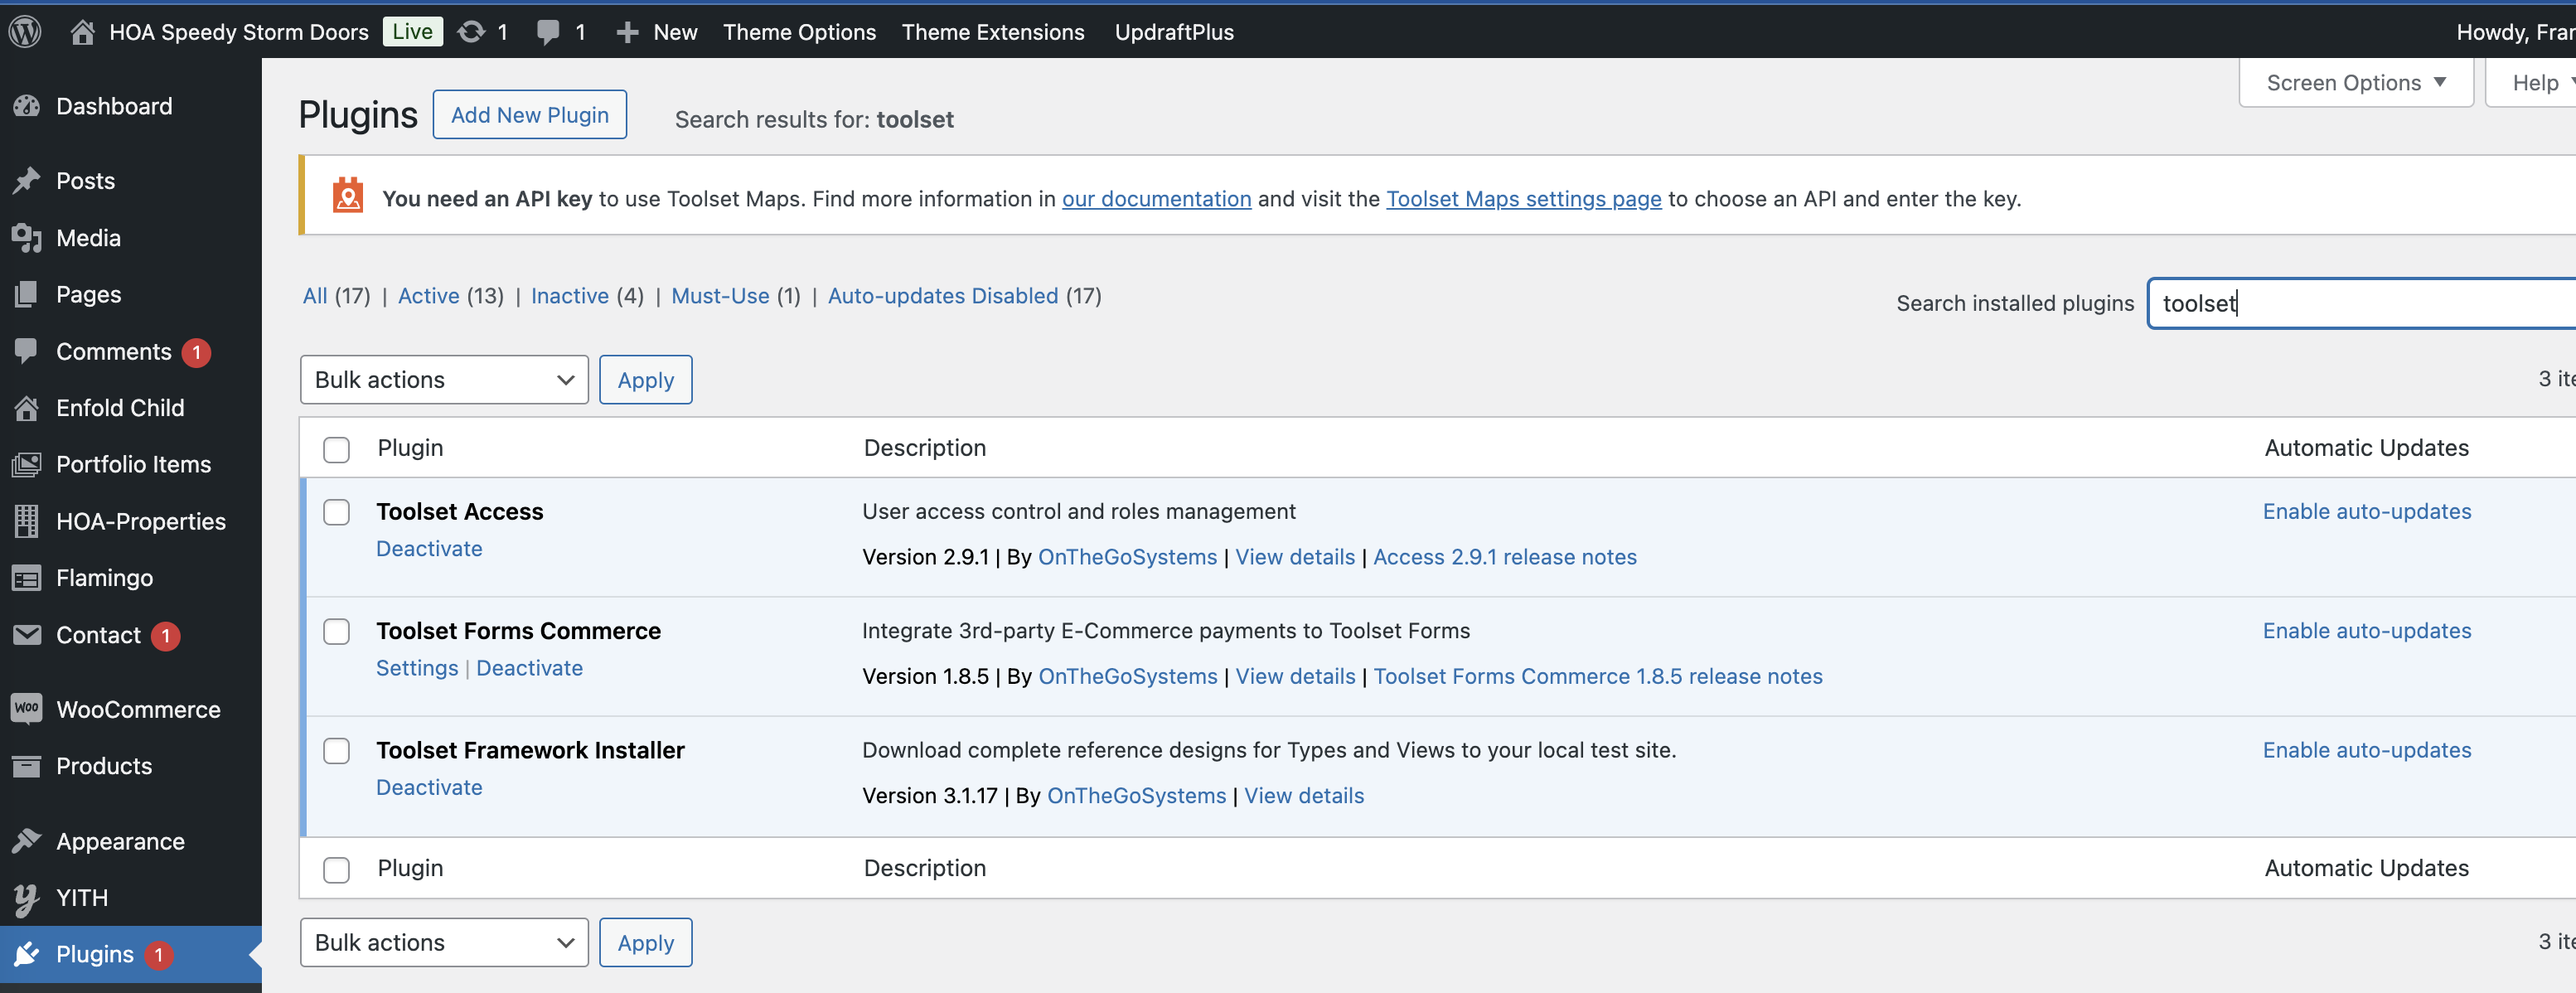The image size is (2576, 993).
Task: Open the comments bubble icon in admin bar
Action: point(548,32)
